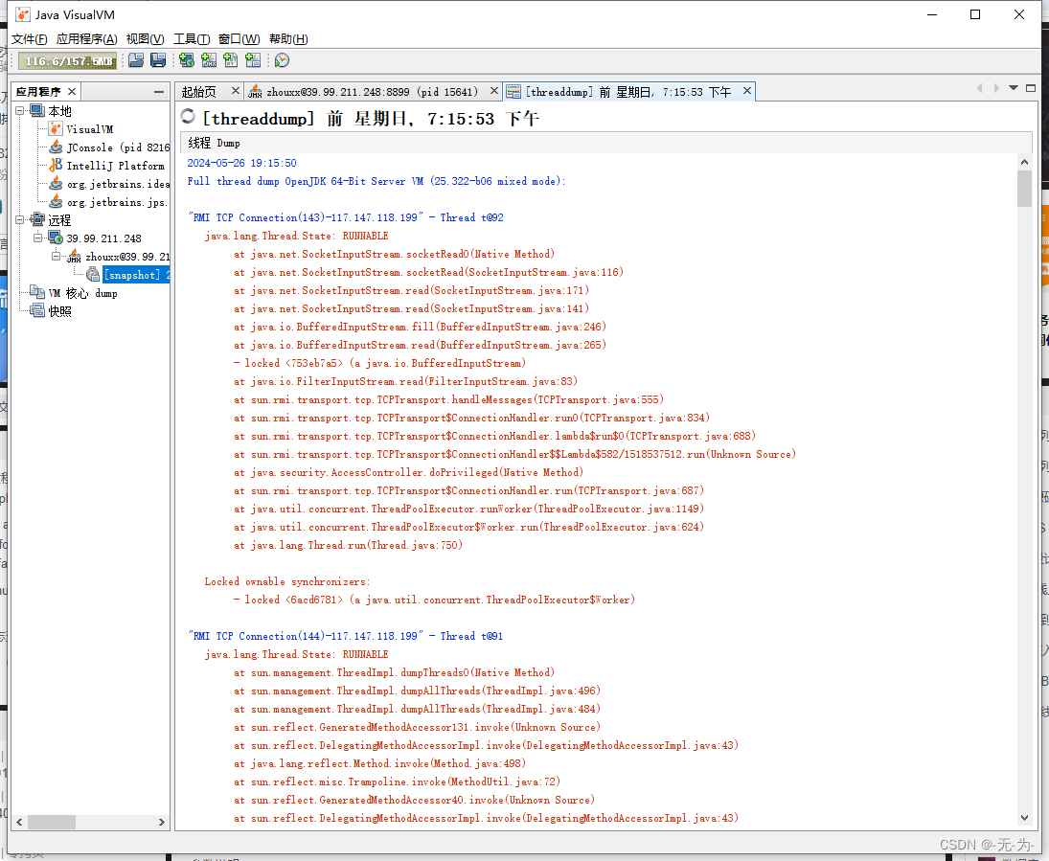Viewport: 1049px width, 861px height.
Task: Open the 快照 (Snapshots) node
Action: pos(58,310)
